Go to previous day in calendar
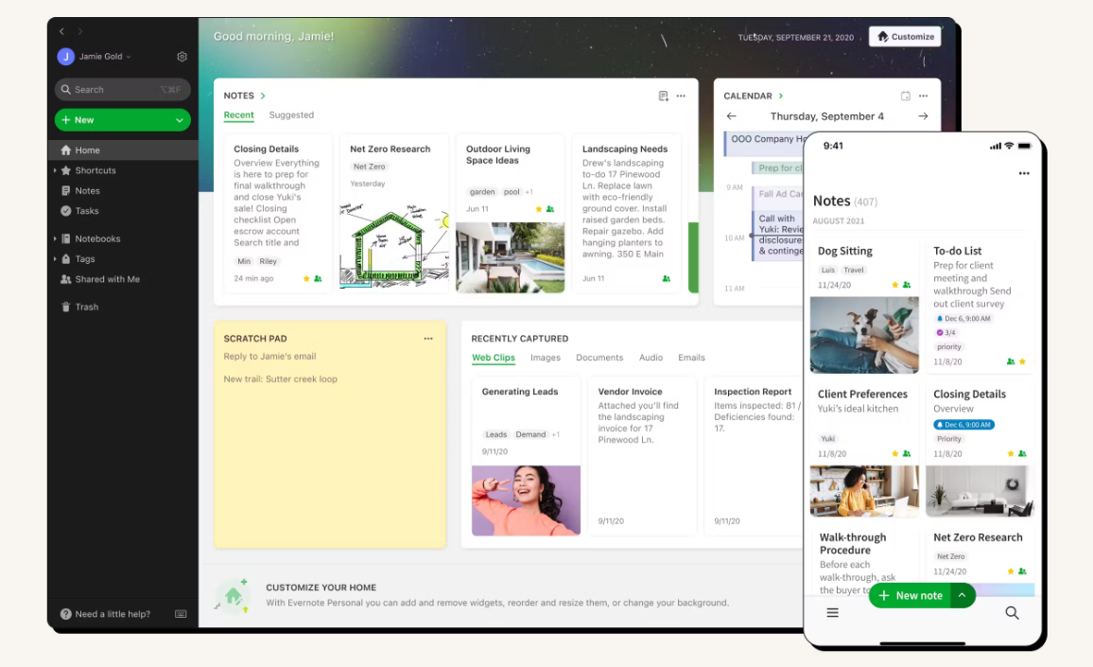Screen dimensions: 1093x667 pyautogui.click(x=731, y=116)
